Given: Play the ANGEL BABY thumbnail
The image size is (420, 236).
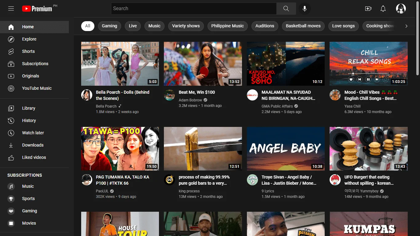Looking at the screenshot, I should 286,149.
